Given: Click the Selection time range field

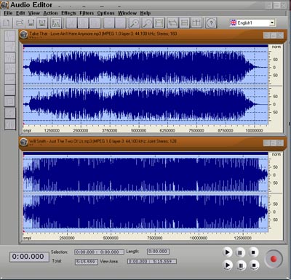Looking at the screenshot, I should click(x=99, y=252).
